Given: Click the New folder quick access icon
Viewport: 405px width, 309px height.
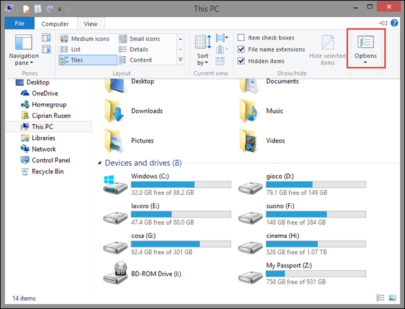Looking at the screenshot, I should pyautogui.click(x=38, y=9).
